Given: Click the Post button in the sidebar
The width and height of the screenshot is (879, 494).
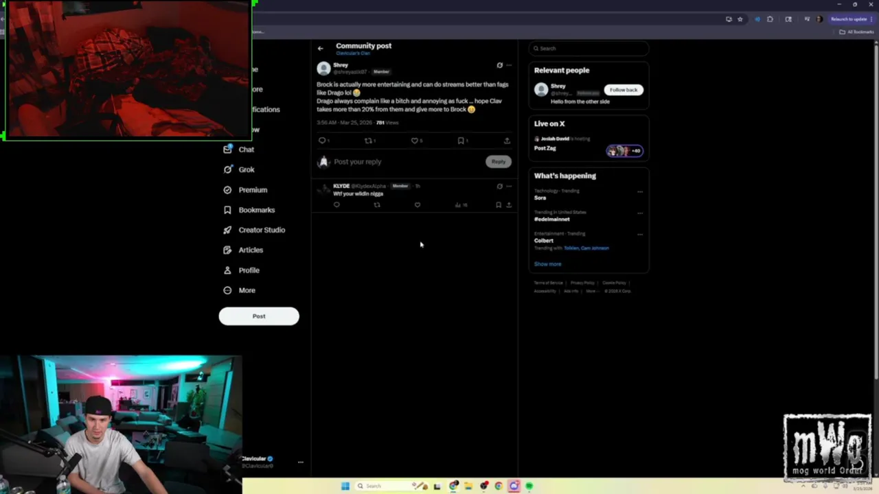Looking at the screenshot, I should (259, 316).
